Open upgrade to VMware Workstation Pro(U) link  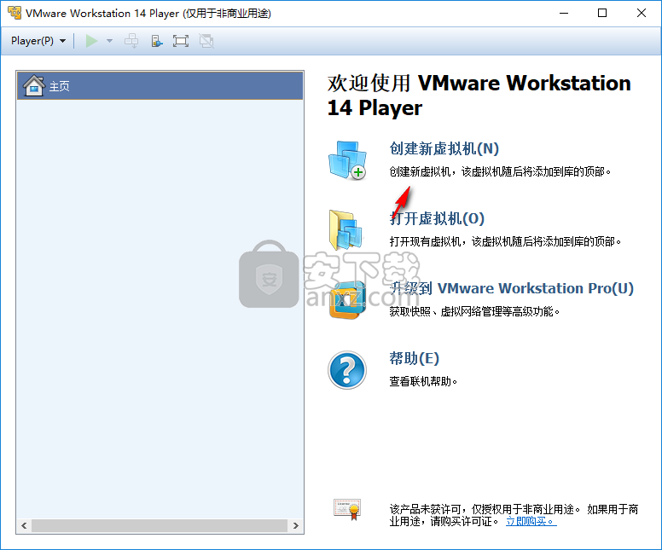pyautogui.click(x=511, y=288)
